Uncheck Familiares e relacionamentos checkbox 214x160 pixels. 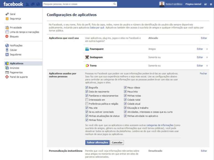pyautogui.click(x=87, y=96)
